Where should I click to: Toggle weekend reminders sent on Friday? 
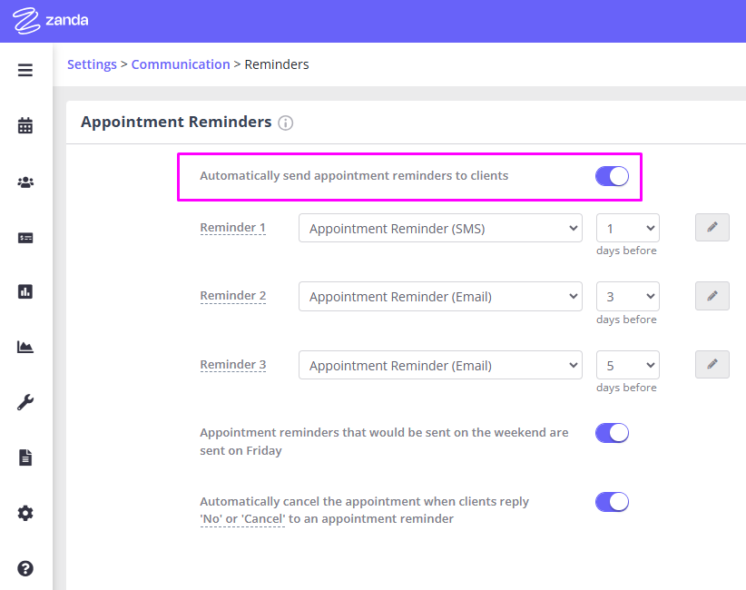(x=612, y=433)
